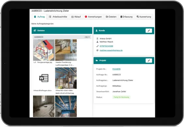Viewport: 184px width, 127px height.
Task: Open the Header-Foerderung-Lueftungsanlage photo thumbnail
Action: pyautogui.click(x=66, y=50)
